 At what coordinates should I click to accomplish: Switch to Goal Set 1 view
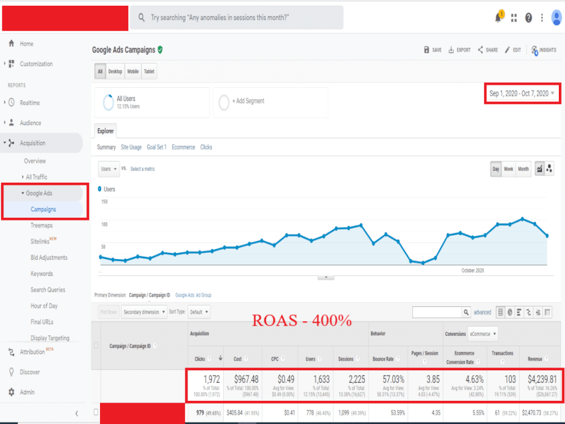(x=157, y=147)
